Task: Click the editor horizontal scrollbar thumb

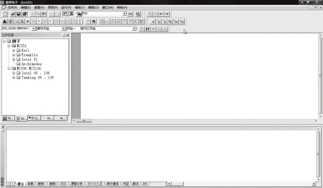Action: click(x=84, y=121)
